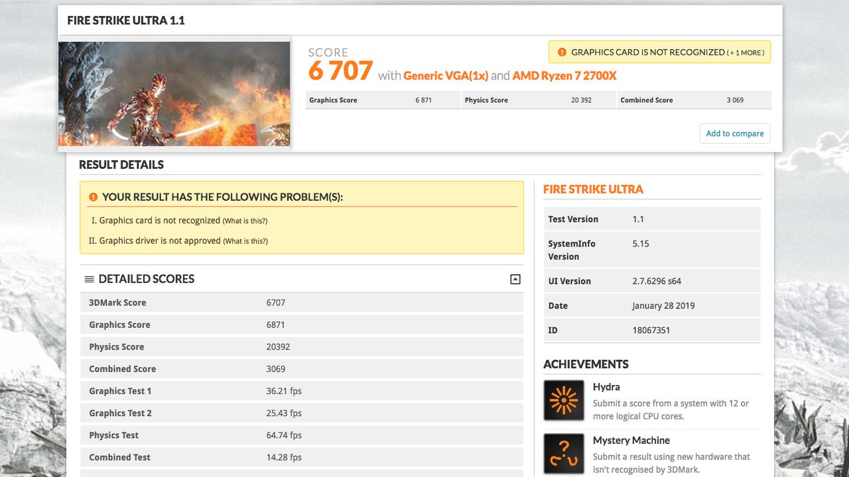Click the Mystery Machine achievement title
849x477 pixels.
pos(631,441)
